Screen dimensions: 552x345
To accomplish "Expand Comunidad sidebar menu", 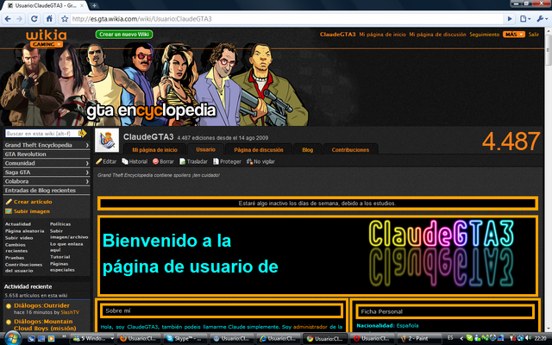I will click(47, 163).
